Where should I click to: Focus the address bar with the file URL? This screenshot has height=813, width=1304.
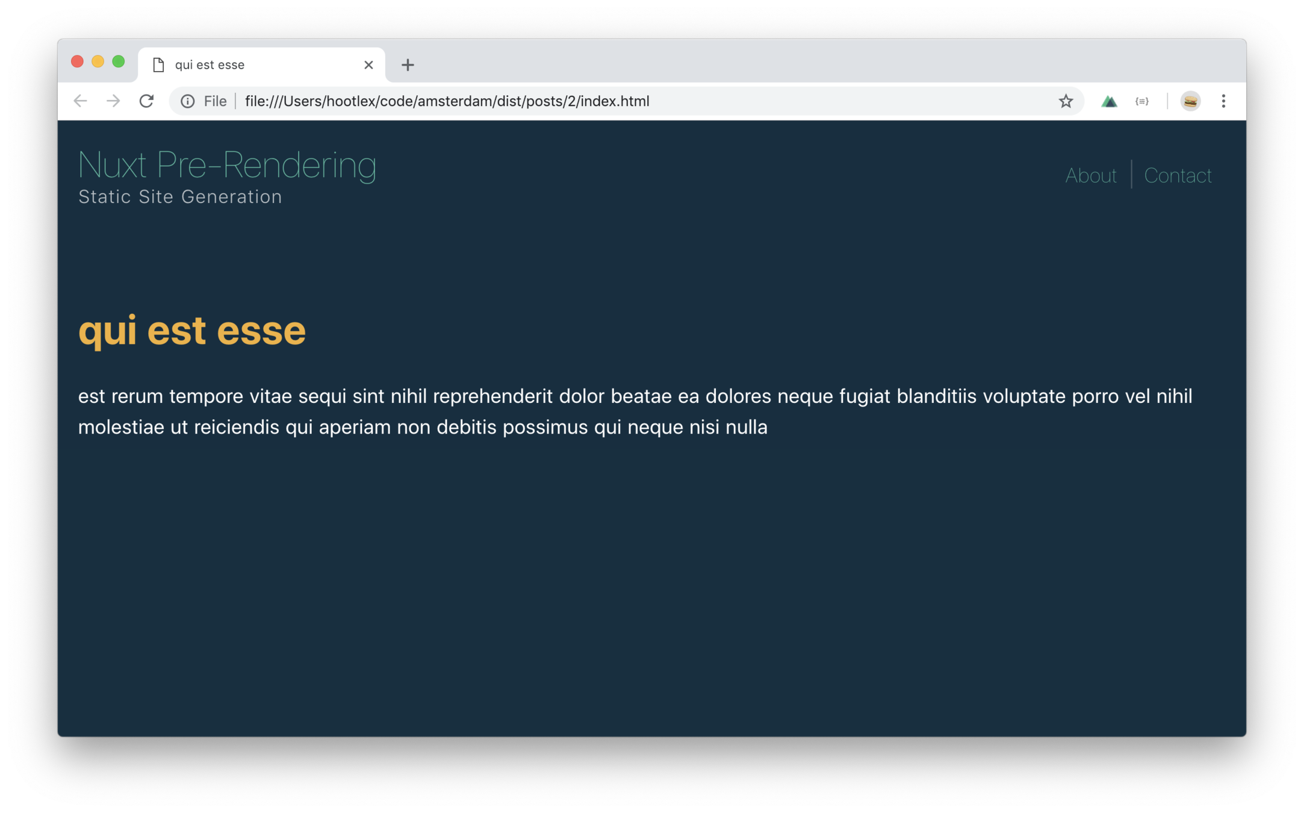click(x=602, y=101)
